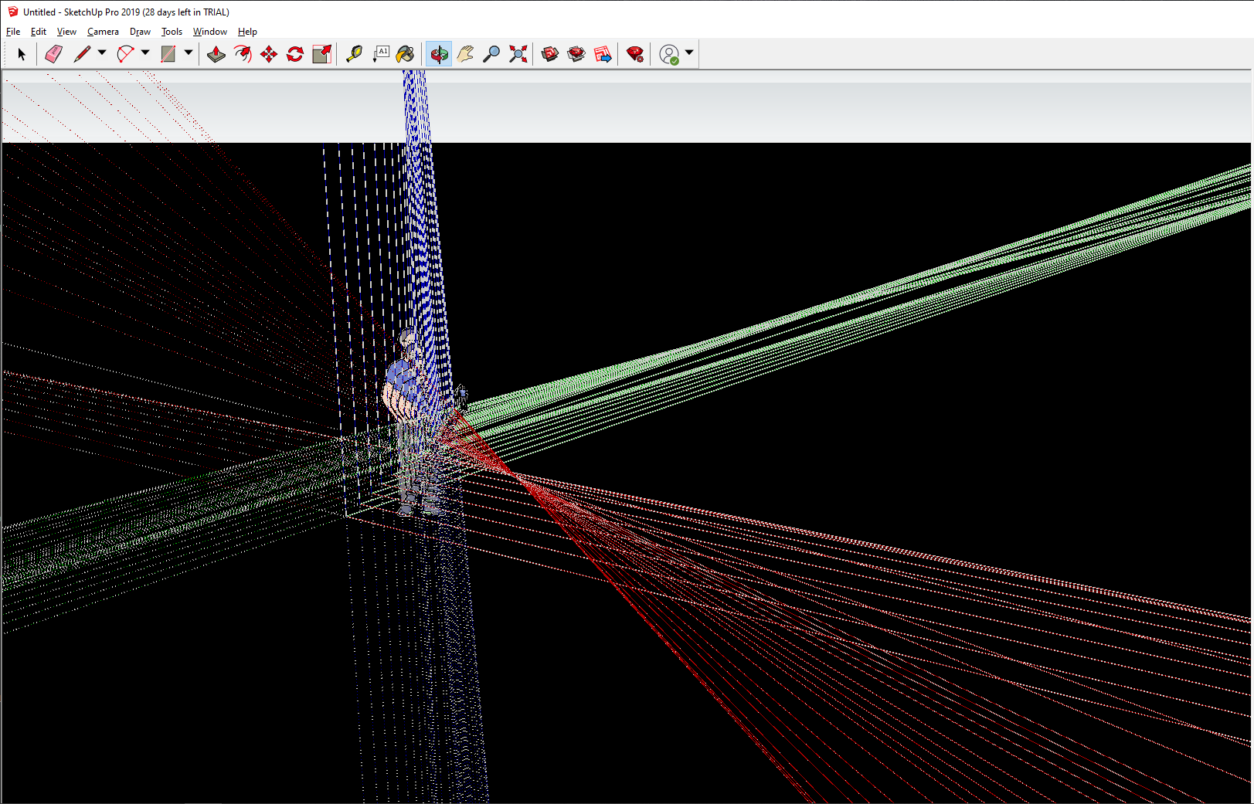Expand the Rectangle shapes dropdown arrow

click(189, 53)
